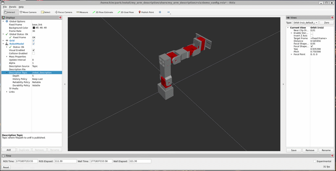The image size is (336, 171).
Task: Activate the Publish Point tool
Action: pos(146,12)
